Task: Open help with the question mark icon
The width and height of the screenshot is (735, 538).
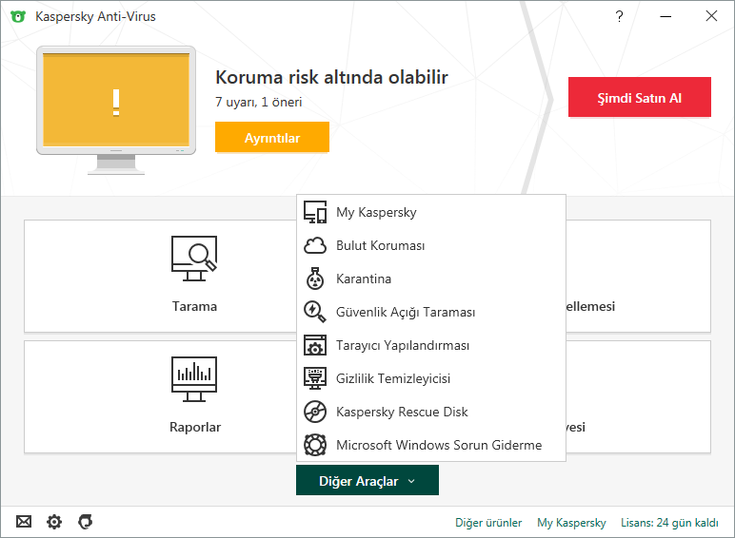Action: pos(619,16)
